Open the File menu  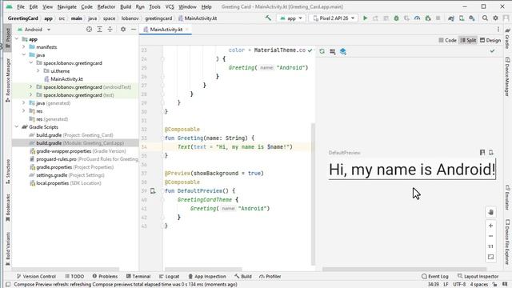(21, 6)
